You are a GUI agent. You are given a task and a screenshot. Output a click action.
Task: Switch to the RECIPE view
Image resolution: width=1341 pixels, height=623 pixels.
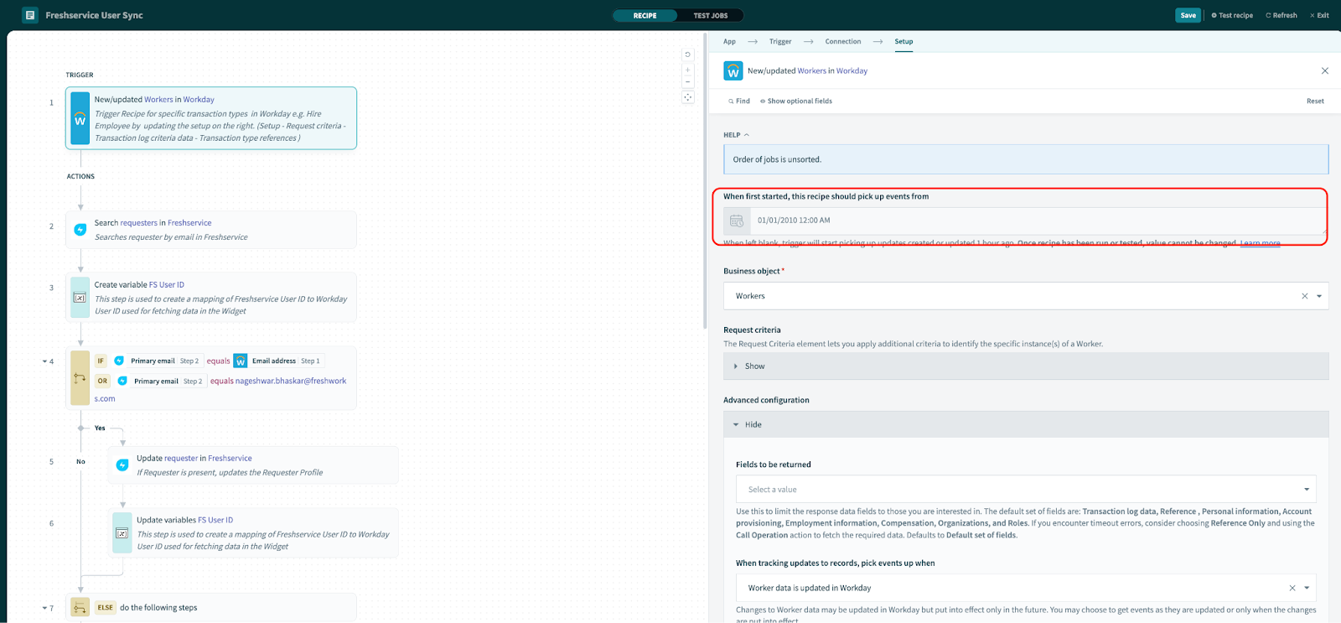[645, 15]
